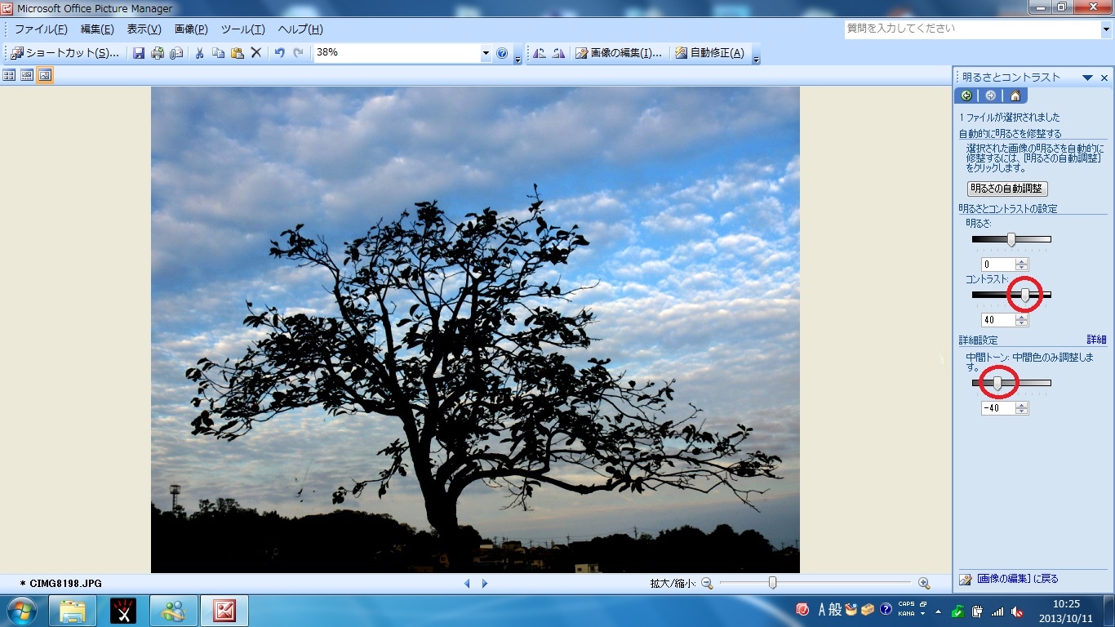Increase 明るさ value with up spinner
Screen dimensions: 1115x627
pyautogui.click(x=1022, y=261)
